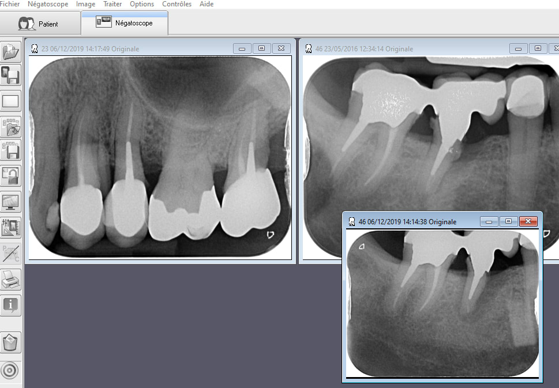Image resolution: width=559 pixels, height=388 pixels.
Task: Open the image adjustment sliders tool
Action: coord(11,227)
